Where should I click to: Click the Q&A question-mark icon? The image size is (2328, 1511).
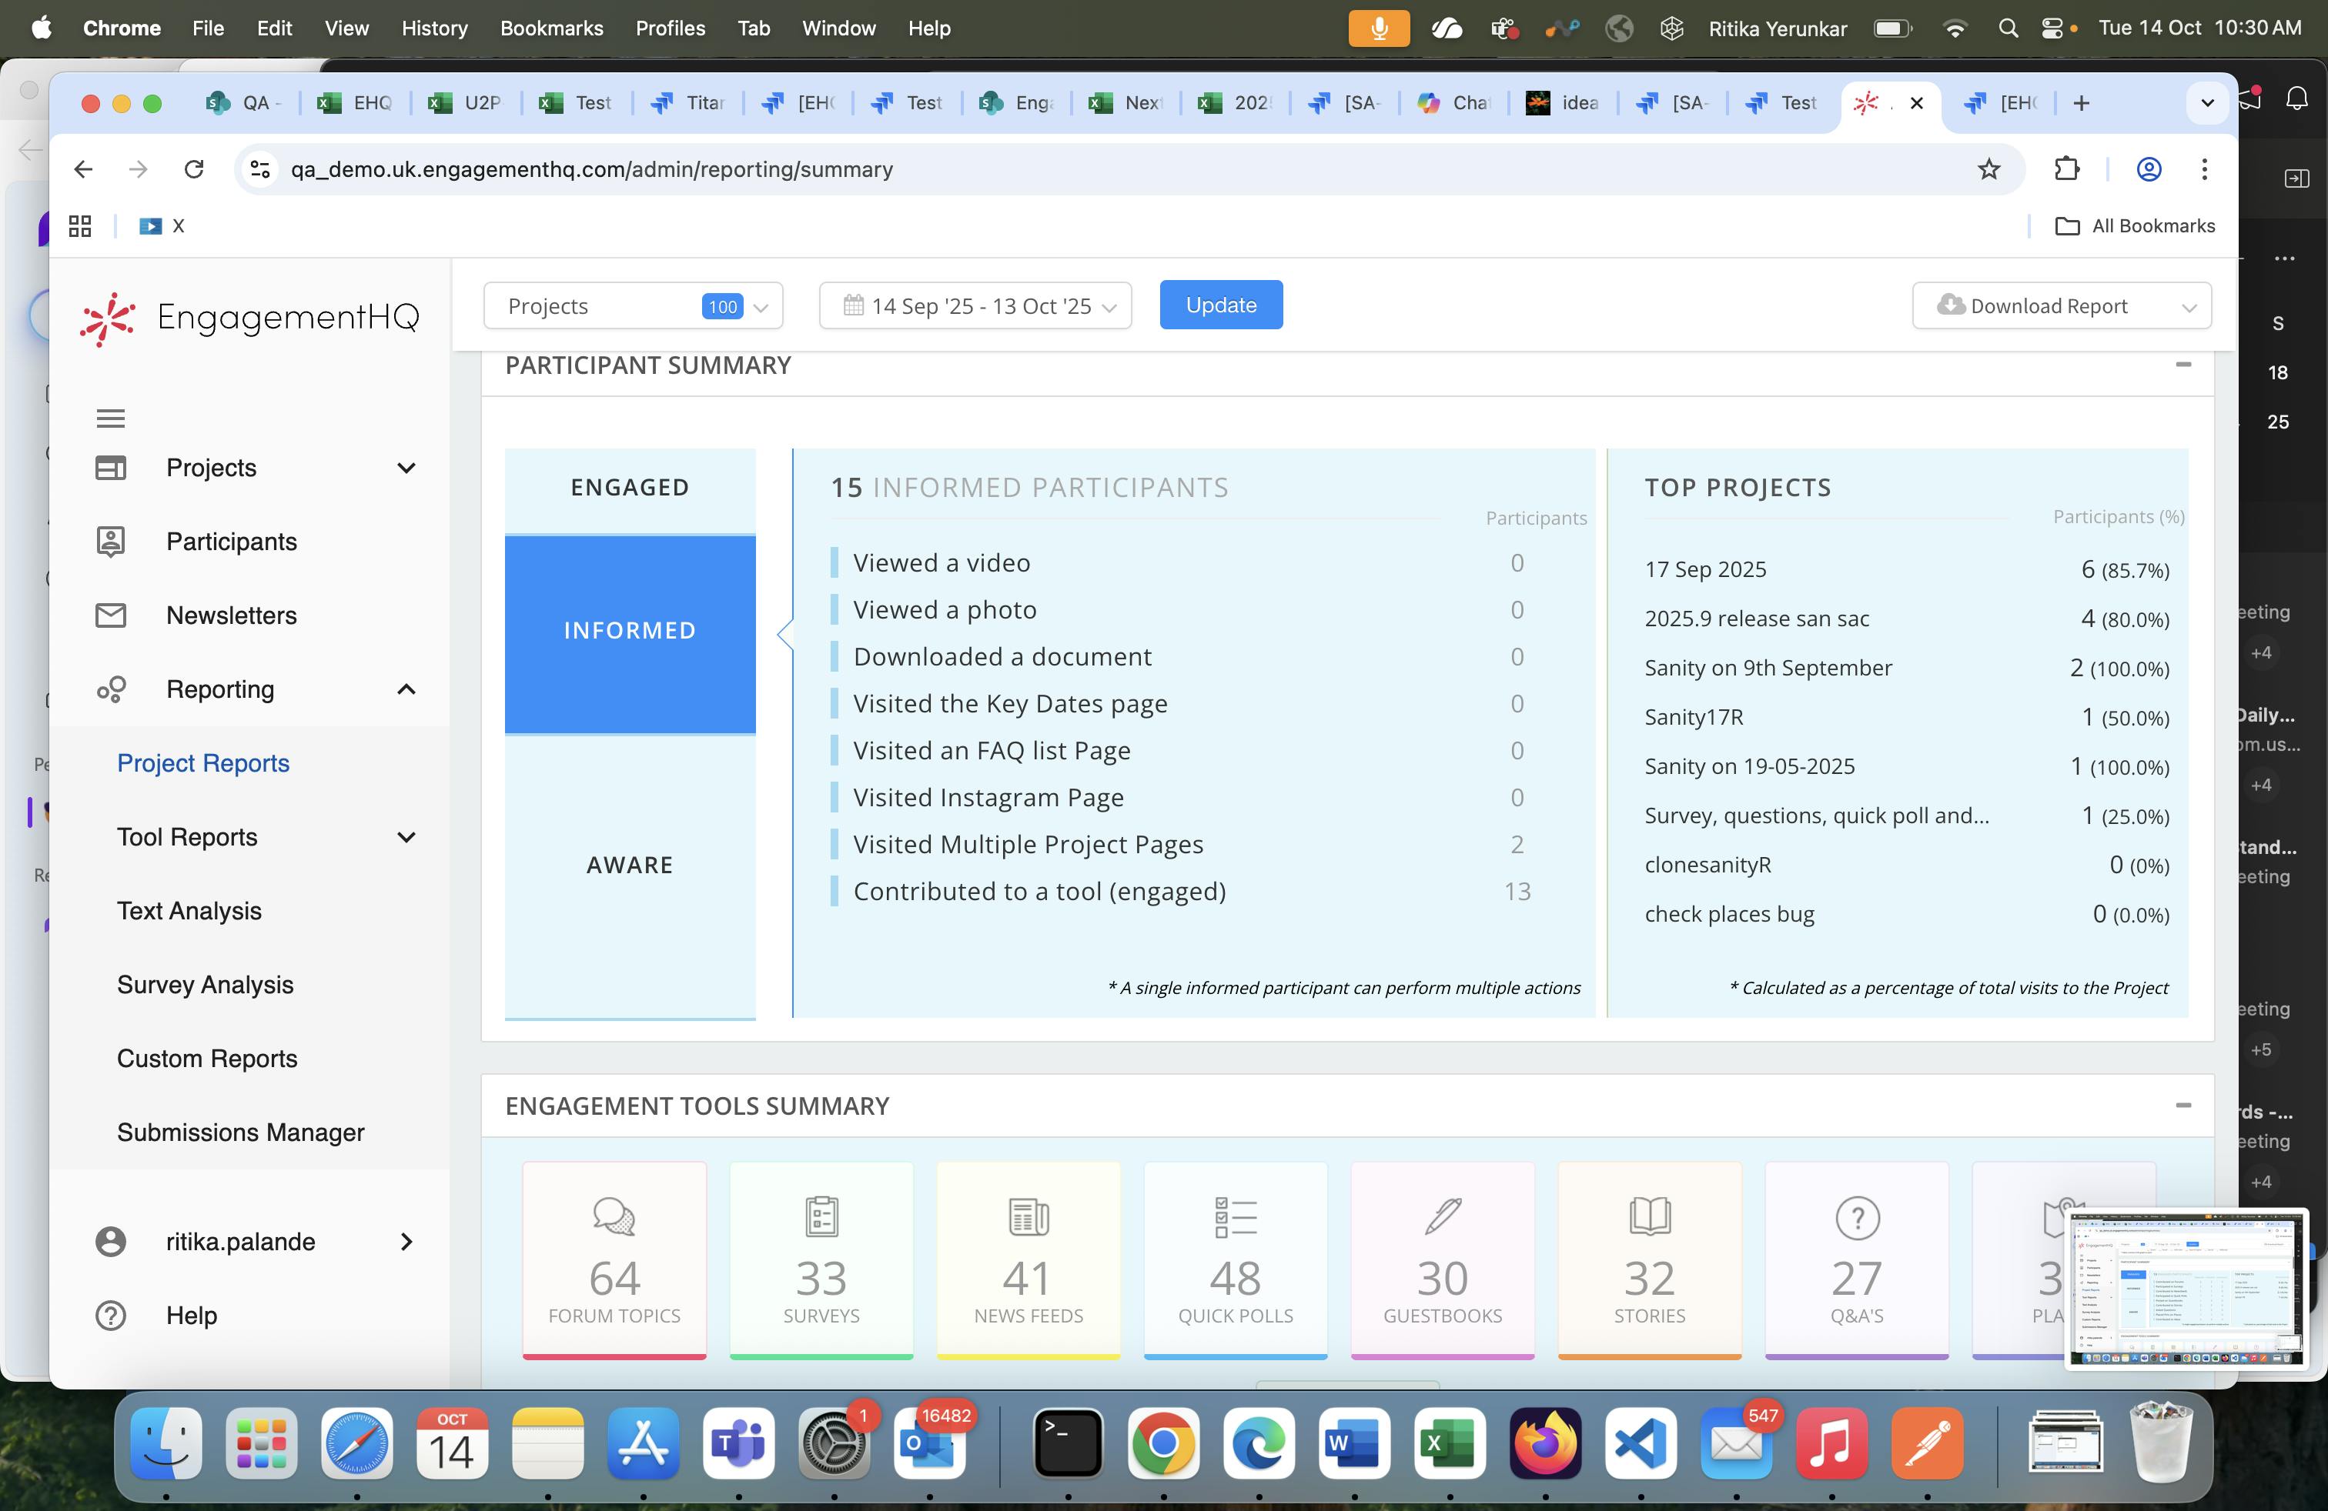1857,1217
